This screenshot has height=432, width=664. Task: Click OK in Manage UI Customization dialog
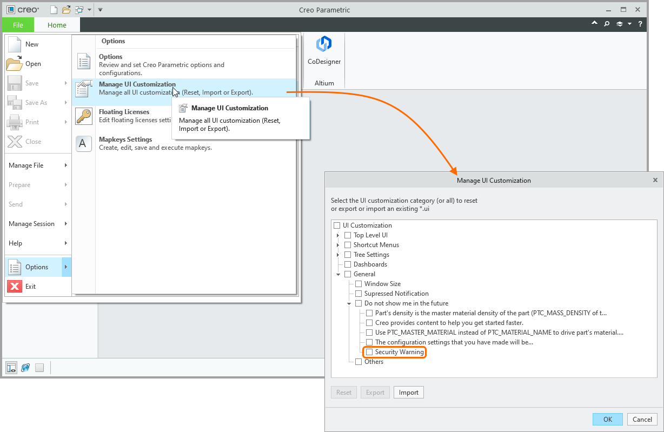tap(608, 419)
